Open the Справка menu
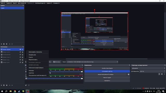166x93 pixels. [57, 3]
